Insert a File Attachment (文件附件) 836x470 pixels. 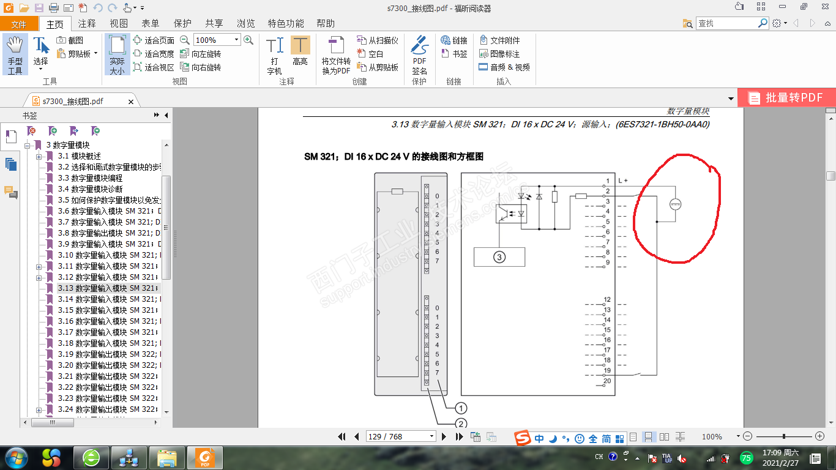point(499,40)
